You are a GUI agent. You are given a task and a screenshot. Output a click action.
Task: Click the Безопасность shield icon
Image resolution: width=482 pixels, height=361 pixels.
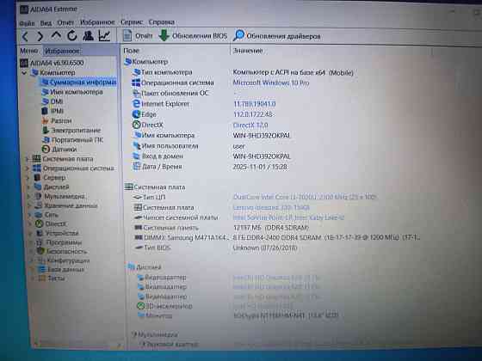tap(40, 251)
